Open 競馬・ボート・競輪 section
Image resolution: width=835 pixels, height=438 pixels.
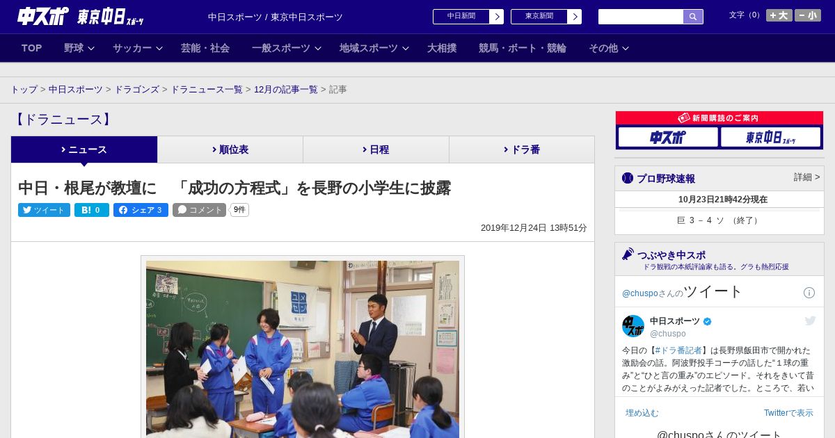523,48
